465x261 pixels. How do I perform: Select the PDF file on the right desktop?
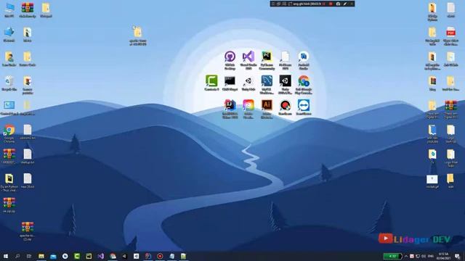click(x=450, y=36)
